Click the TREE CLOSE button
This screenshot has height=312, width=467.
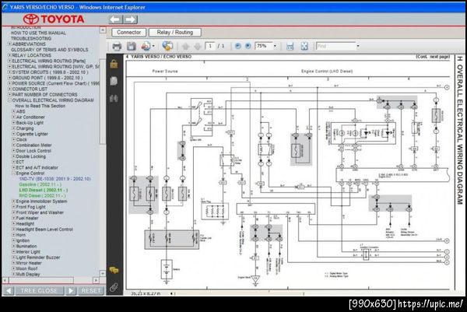pos(39,290)
